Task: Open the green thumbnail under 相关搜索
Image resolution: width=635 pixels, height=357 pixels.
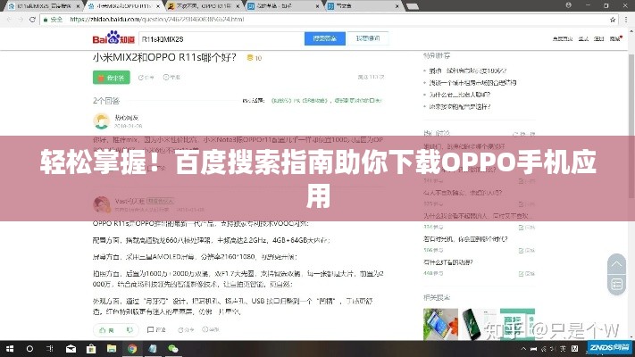Action: 518,324
